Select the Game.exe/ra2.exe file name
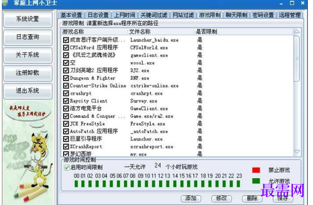The image size is (313, 205). 152,117
